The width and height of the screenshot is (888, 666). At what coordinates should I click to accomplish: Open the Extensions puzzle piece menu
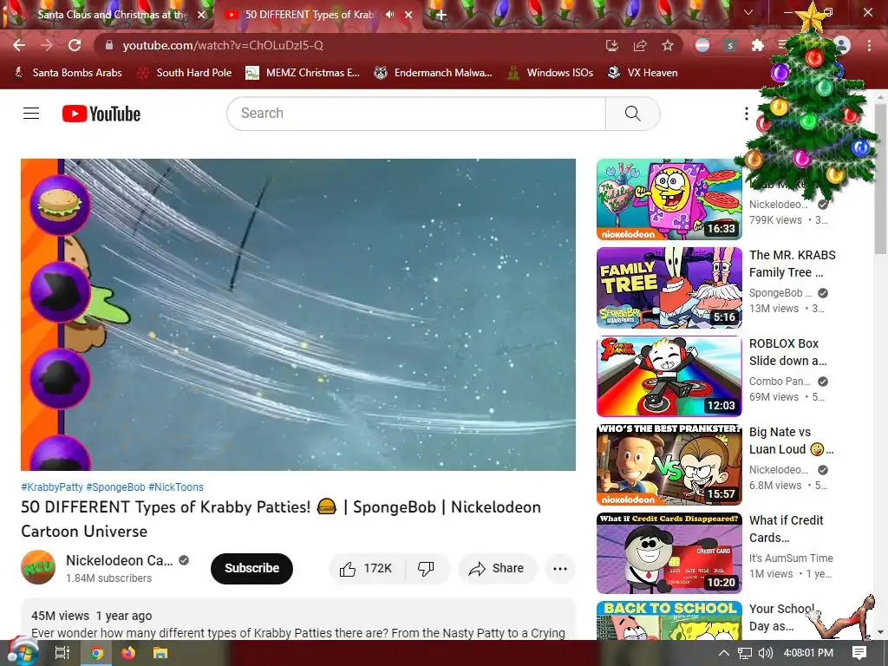coord(757,45)
